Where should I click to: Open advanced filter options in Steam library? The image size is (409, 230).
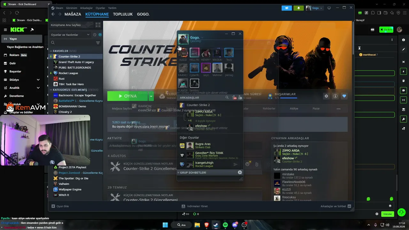click(x=98, y=43)
